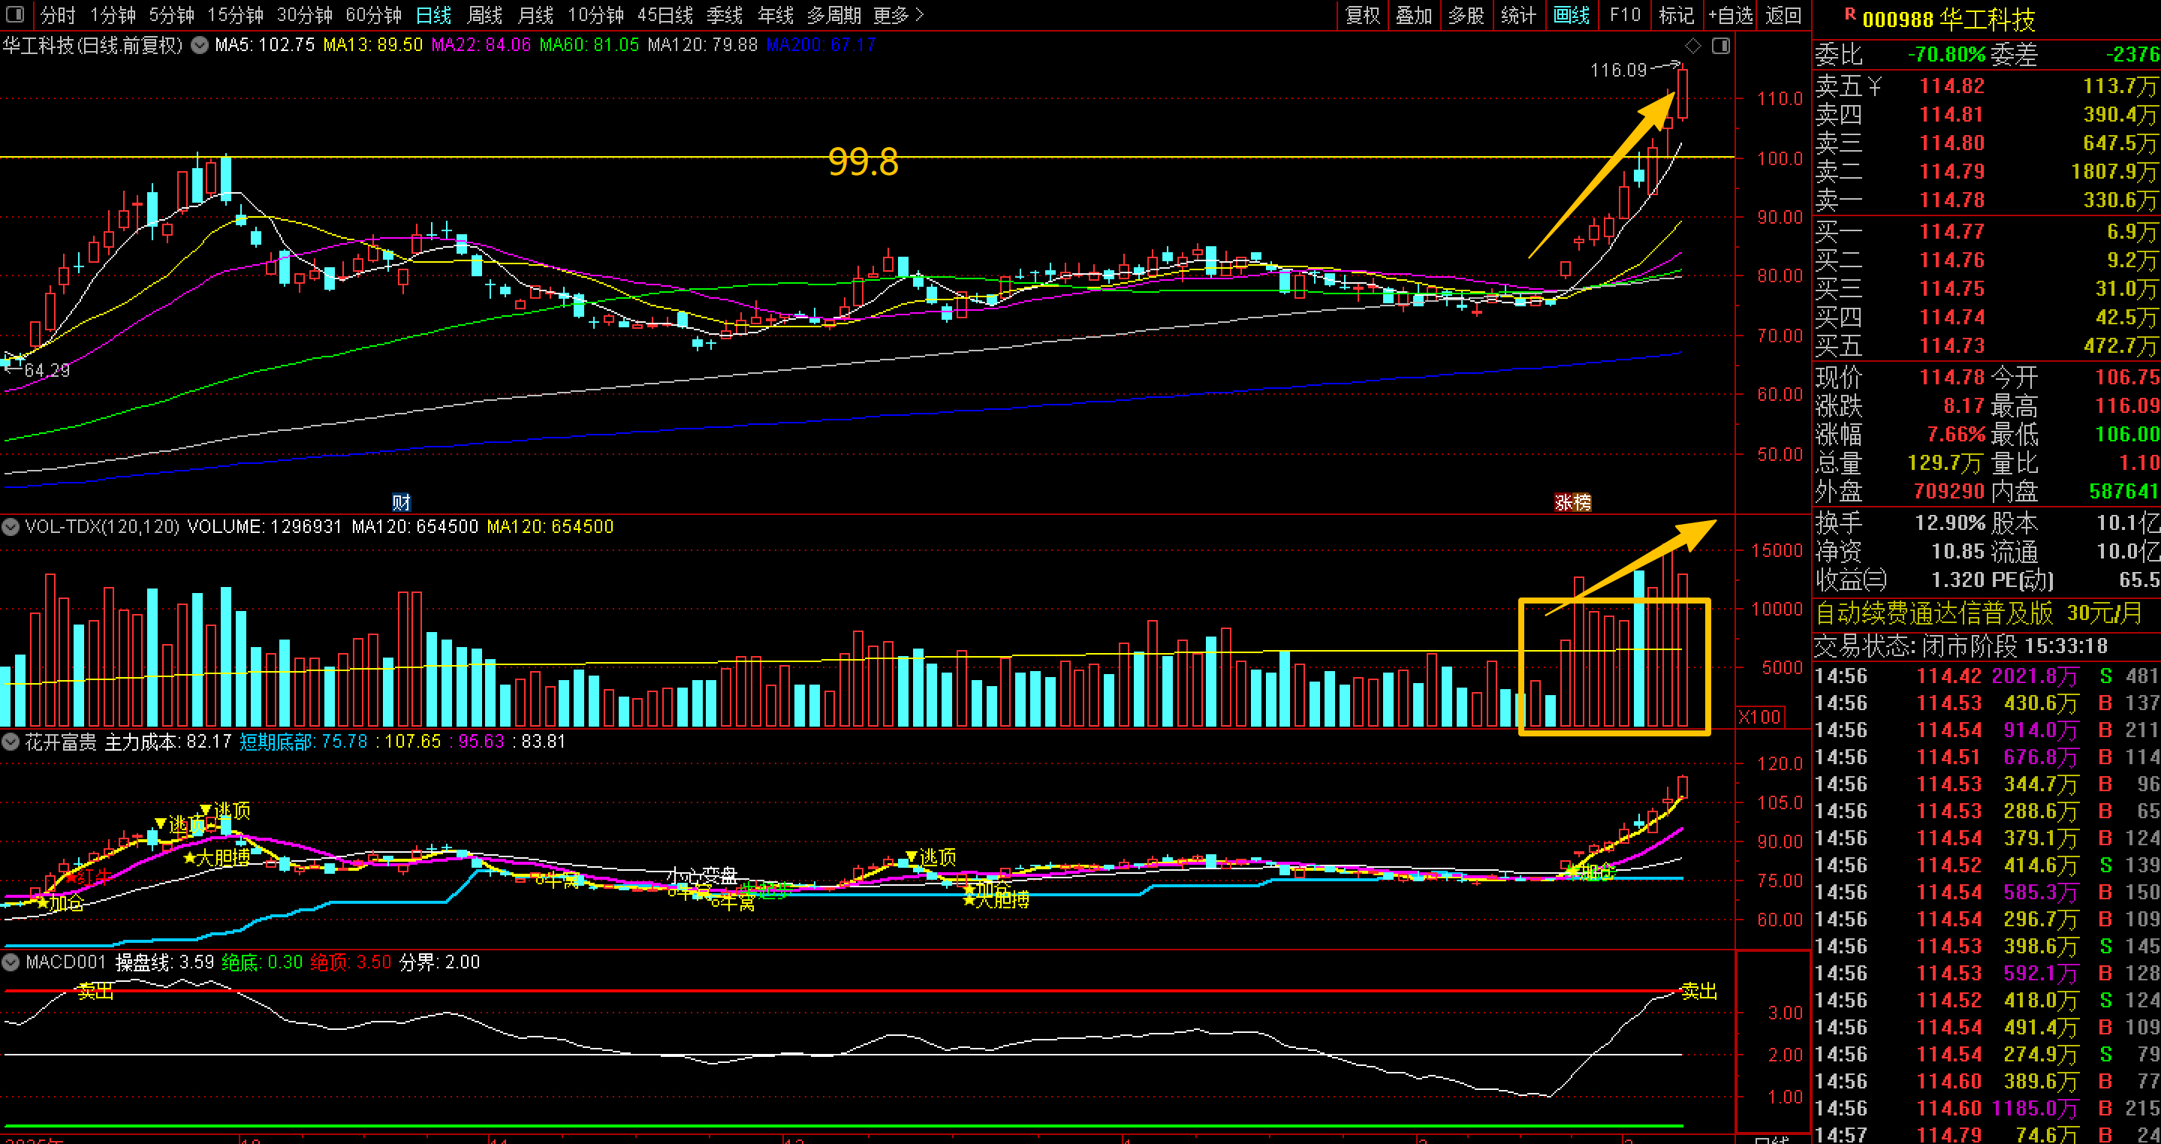
Task: Switch to the 周线 weekly period
Action: tap(484, 15)
